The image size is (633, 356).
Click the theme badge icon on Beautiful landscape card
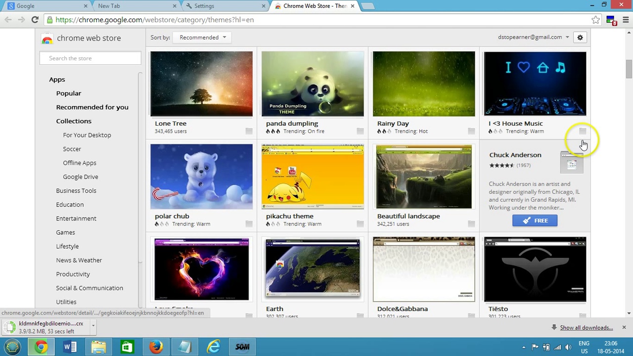471,224
